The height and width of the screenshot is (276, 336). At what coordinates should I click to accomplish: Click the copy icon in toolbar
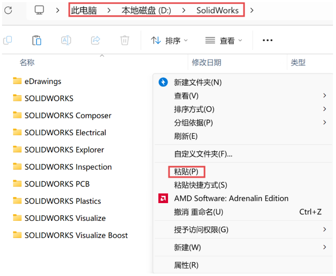tap(8, 41)
